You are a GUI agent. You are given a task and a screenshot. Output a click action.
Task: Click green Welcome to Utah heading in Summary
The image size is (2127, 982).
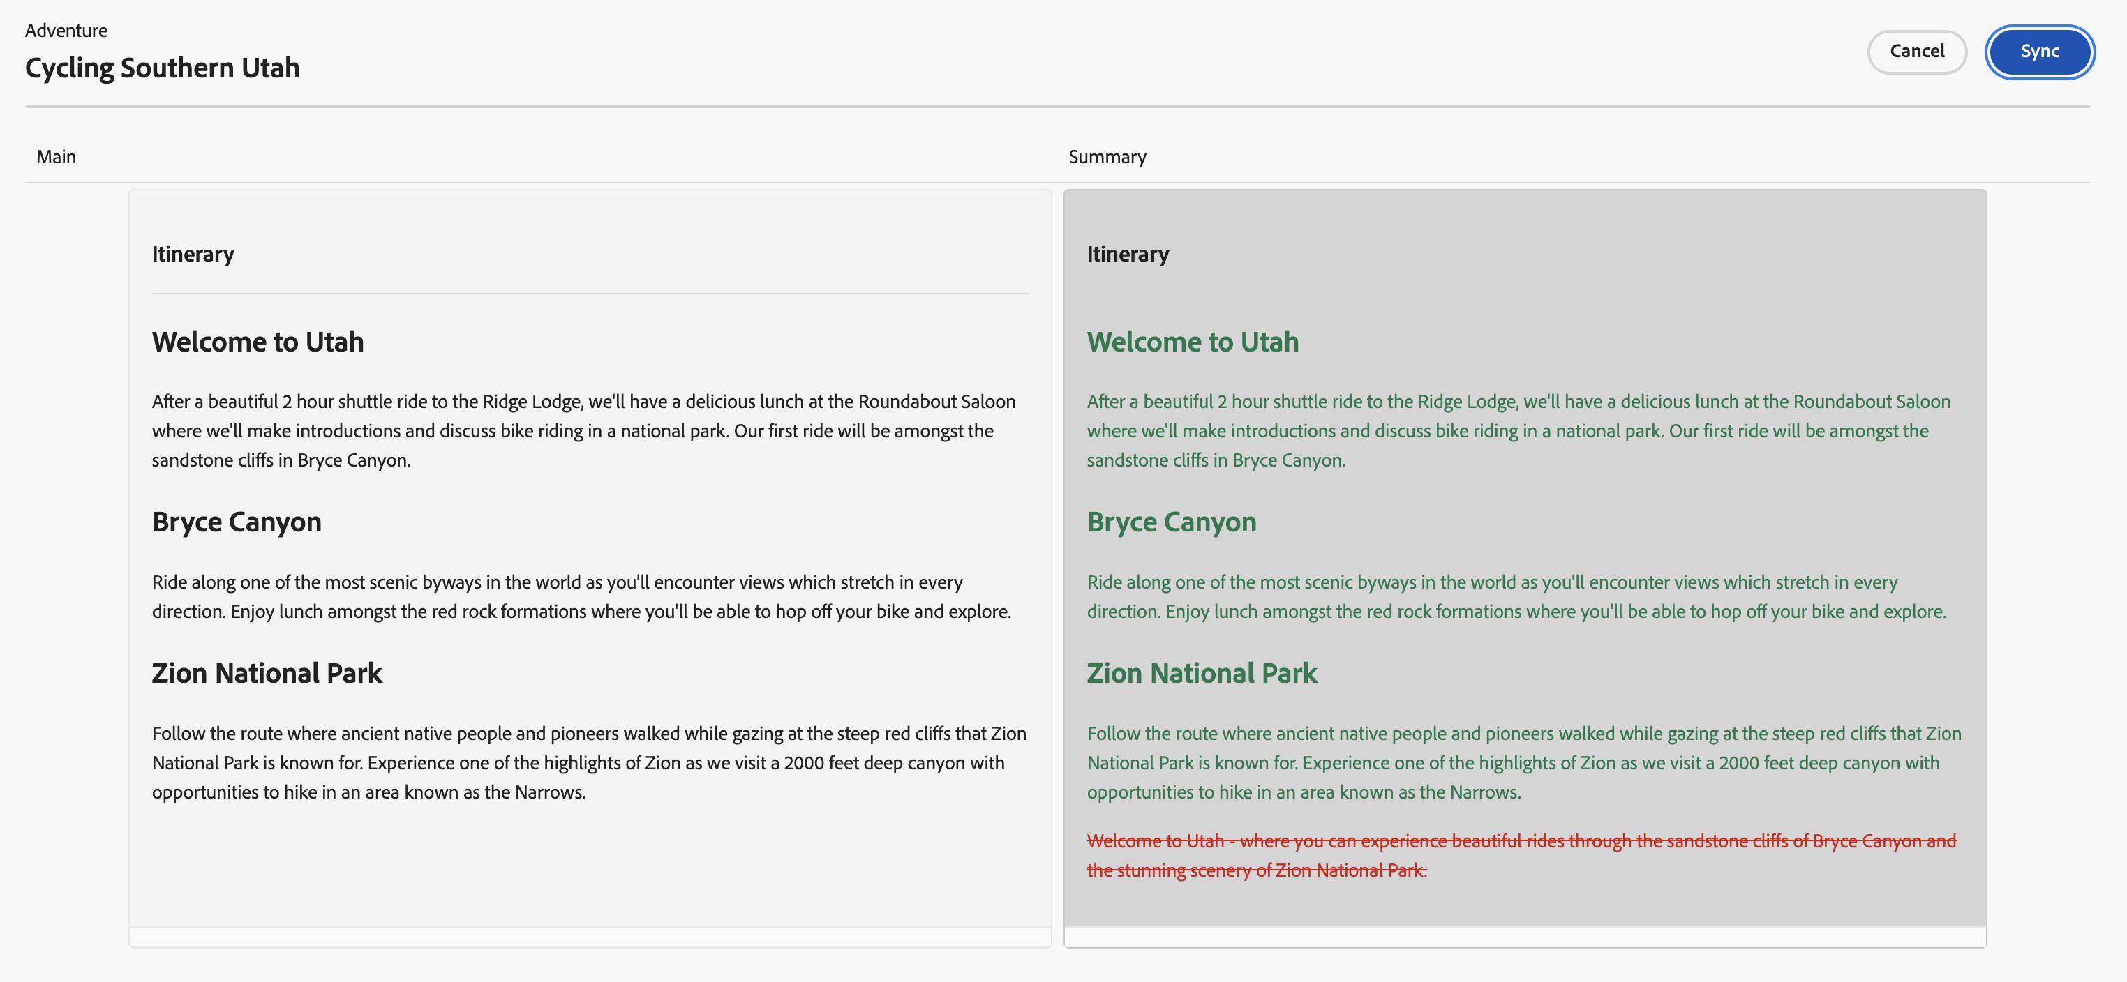click(x=1193, y=342)
